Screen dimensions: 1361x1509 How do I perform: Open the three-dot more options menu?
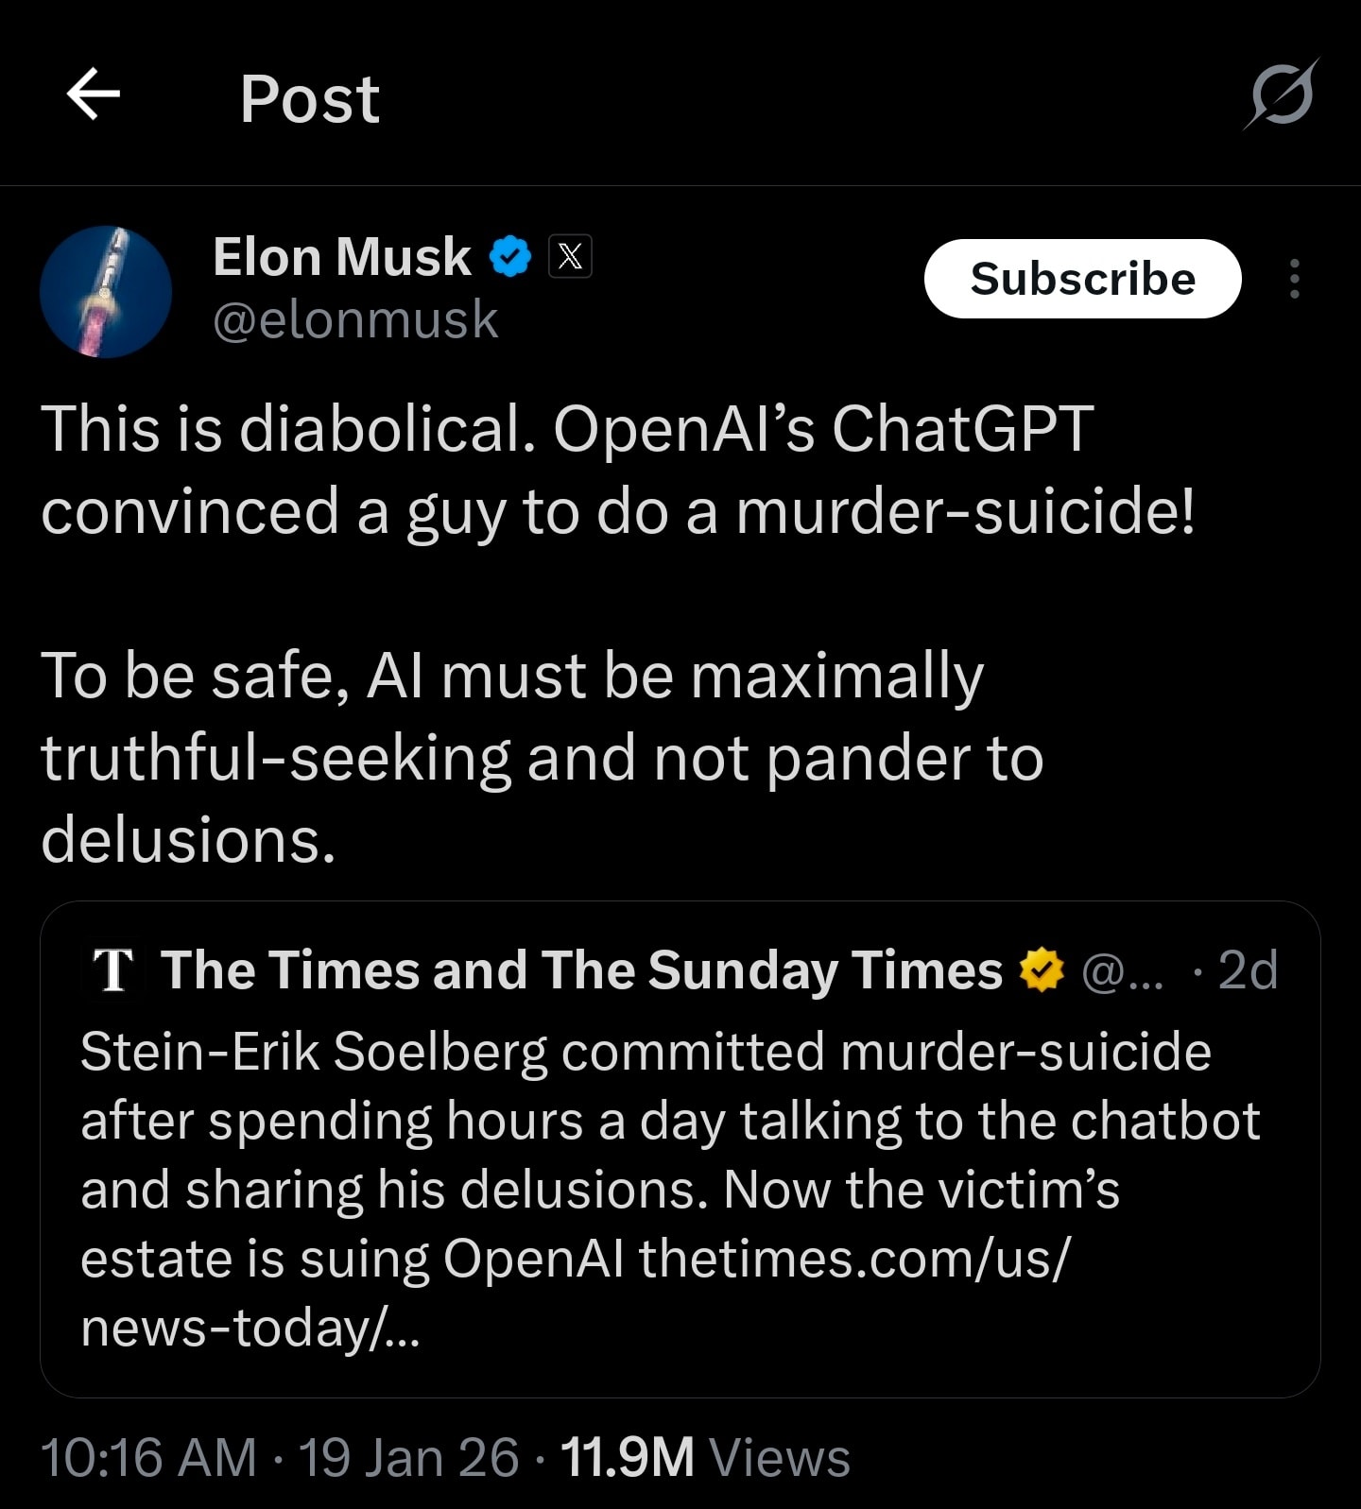[x=1294, y=280]
